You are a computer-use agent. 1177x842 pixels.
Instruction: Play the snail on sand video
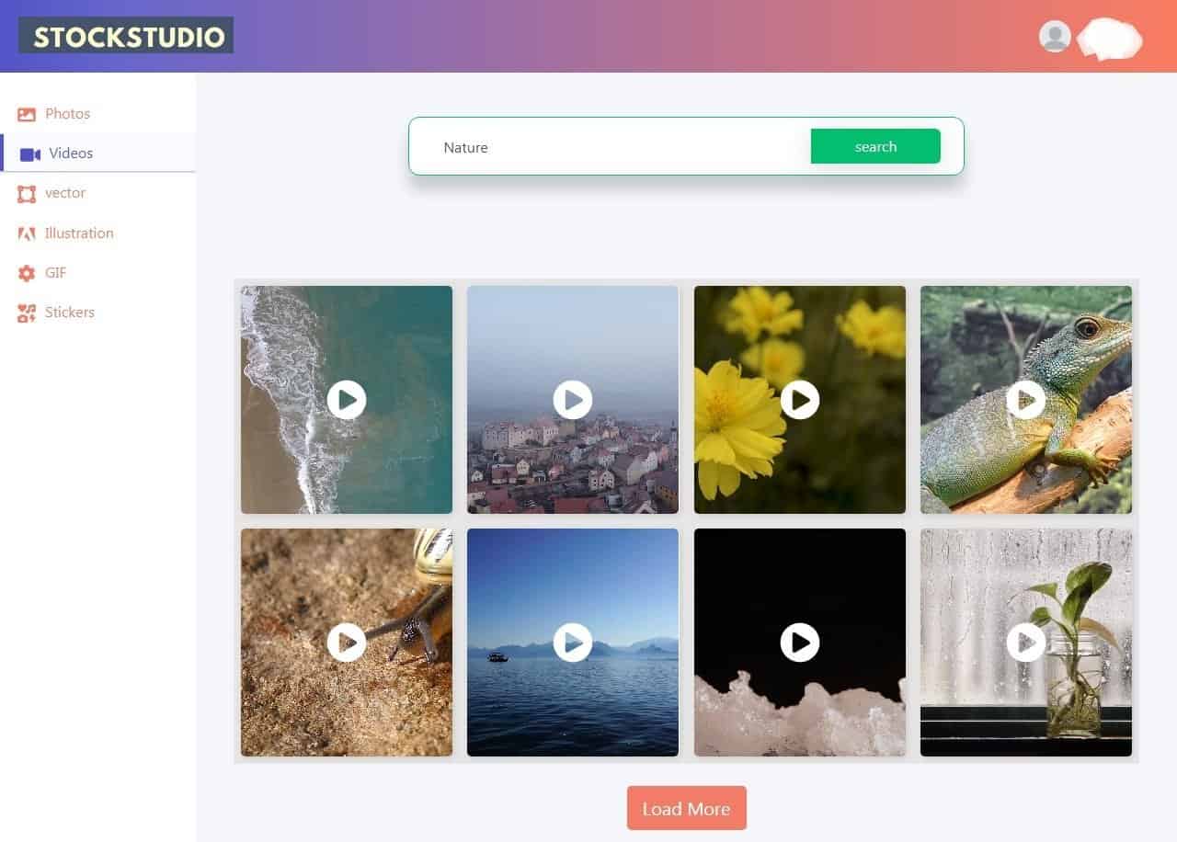click(x=347, y=643)
